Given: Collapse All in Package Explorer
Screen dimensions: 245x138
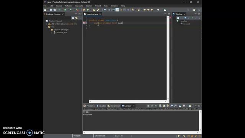Looking at the screenshot, I should [73, 18].
